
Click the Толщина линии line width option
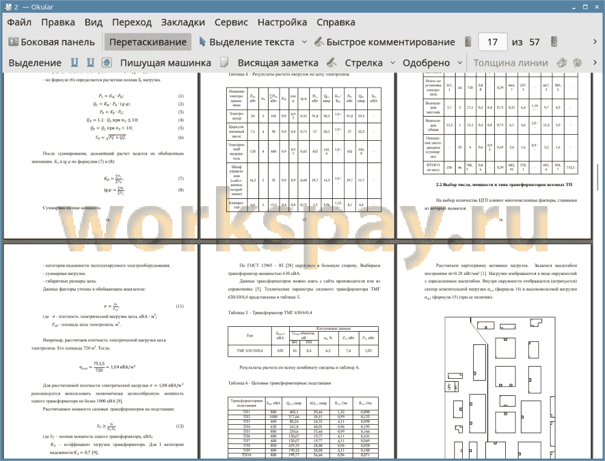point(511,63)
